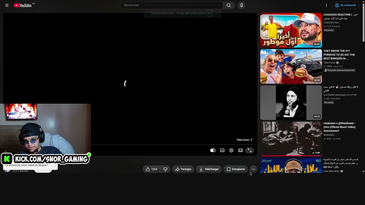Click the THEY DROVE THE 911 PORSCHE title

coord(339,55)
